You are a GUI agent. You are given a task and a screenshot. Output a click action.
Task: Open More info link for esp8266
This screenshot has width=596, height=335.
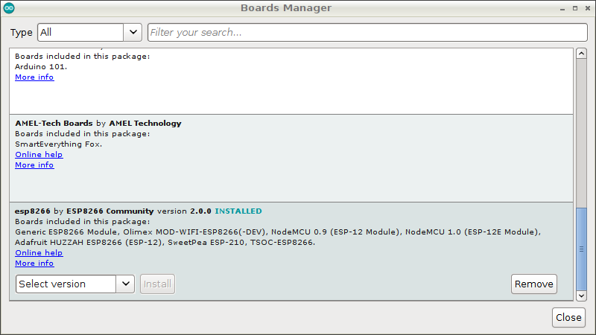[x=34, y=264]
